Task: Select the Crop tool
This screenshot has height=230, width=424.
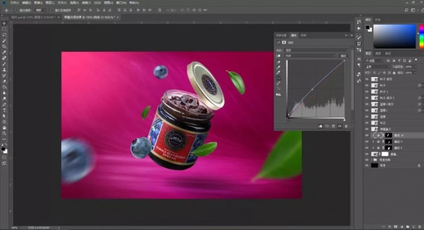Action: point(4,46)
